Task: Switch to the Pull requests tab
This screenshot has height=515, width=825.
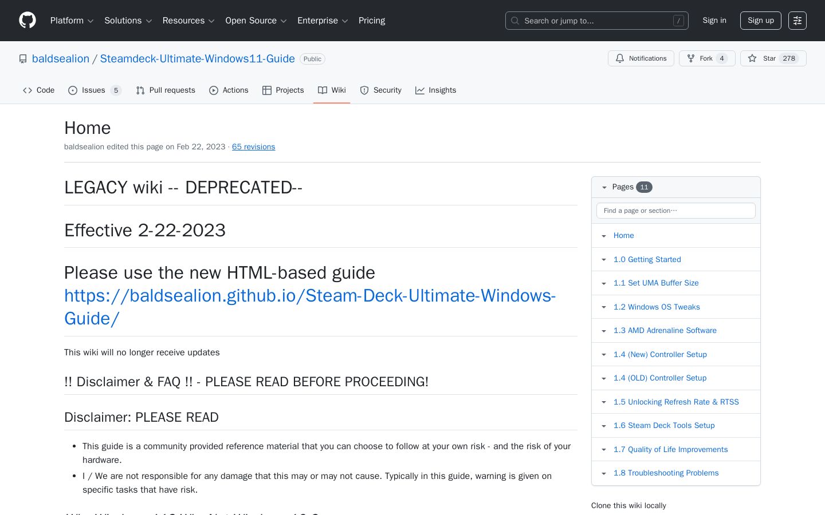Action: 166,90
